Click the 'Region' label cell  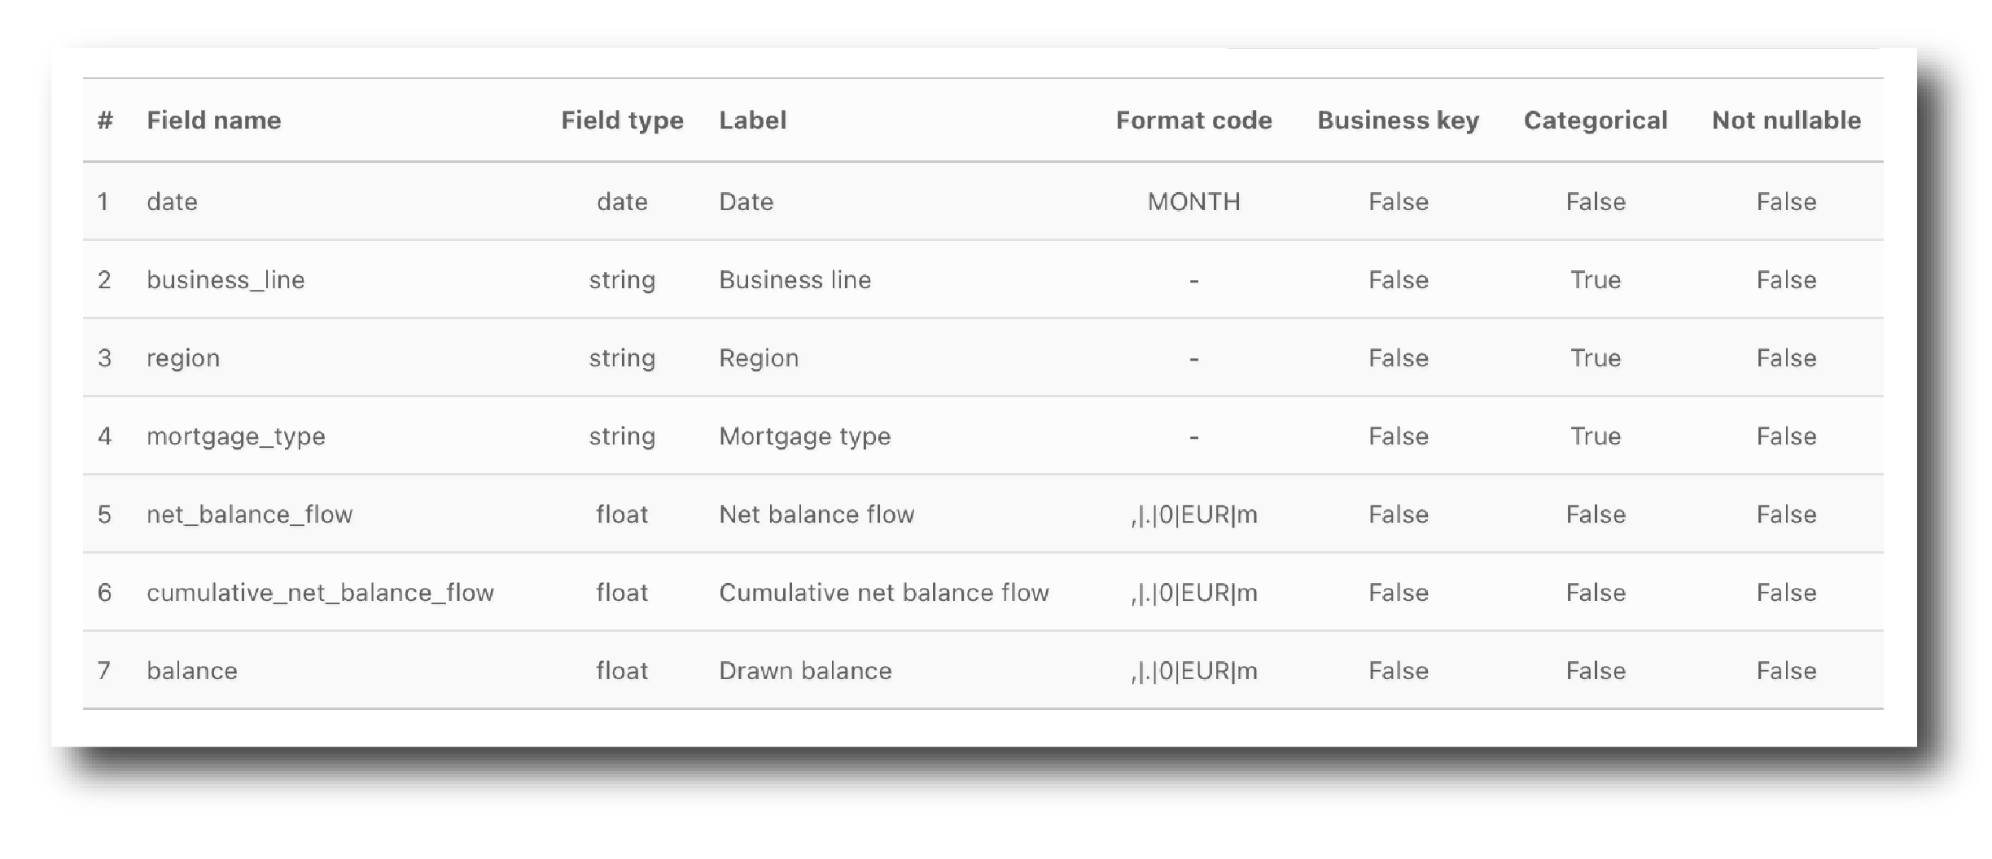tap(758, 358)
